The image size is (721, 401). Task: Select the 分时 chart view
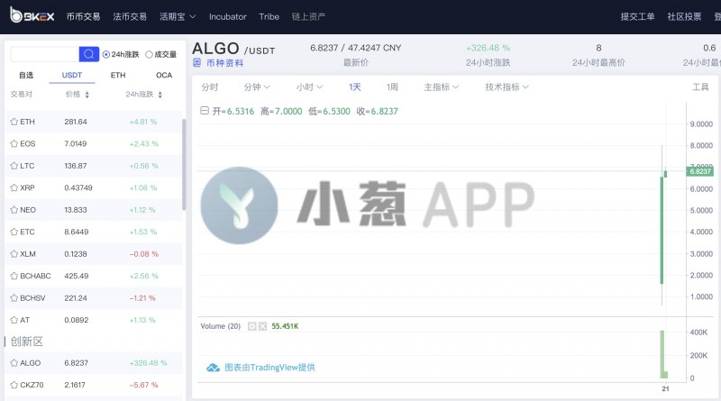click(x=210, y=87)
